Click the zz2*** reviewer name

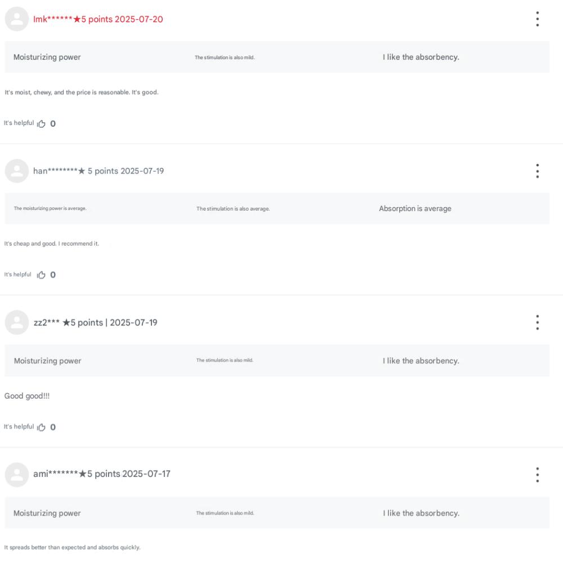click(x=47, y=323)
